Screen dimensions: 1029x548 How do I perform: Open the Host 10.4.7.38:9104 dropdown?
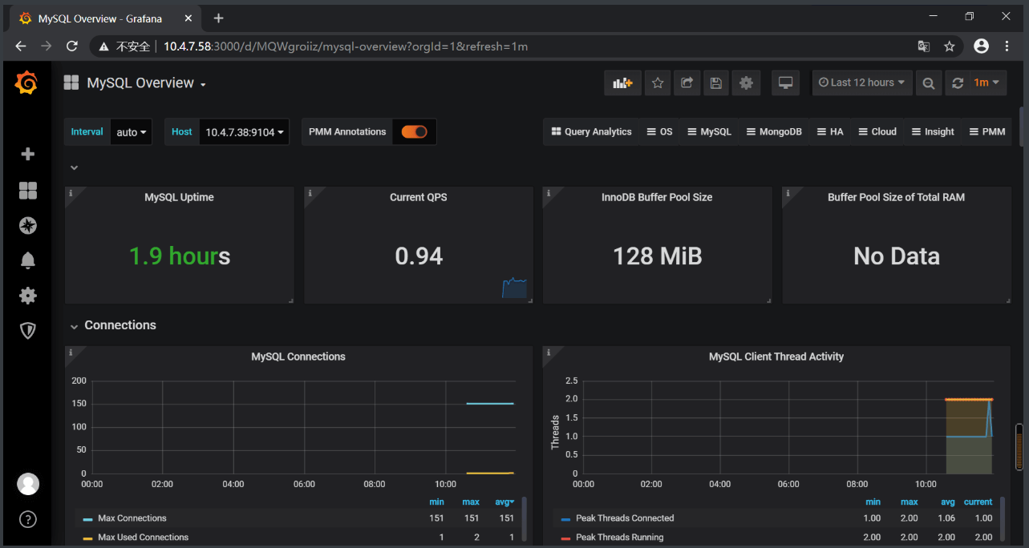click(x=245, y=132)
